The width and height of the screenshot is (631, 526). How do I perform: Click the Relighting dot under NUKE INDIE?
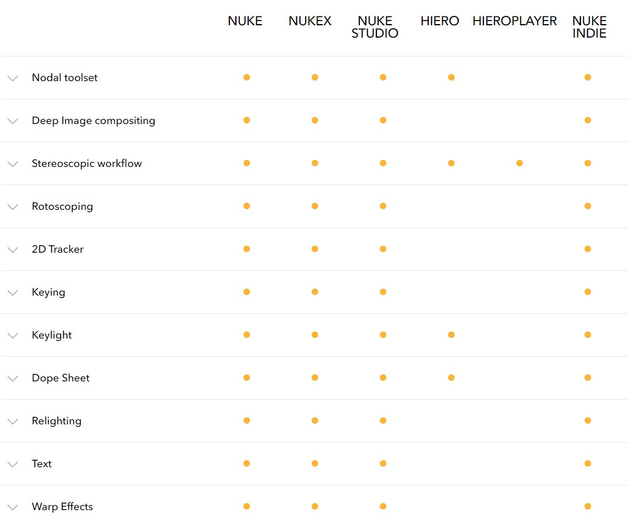click(587, 420)
